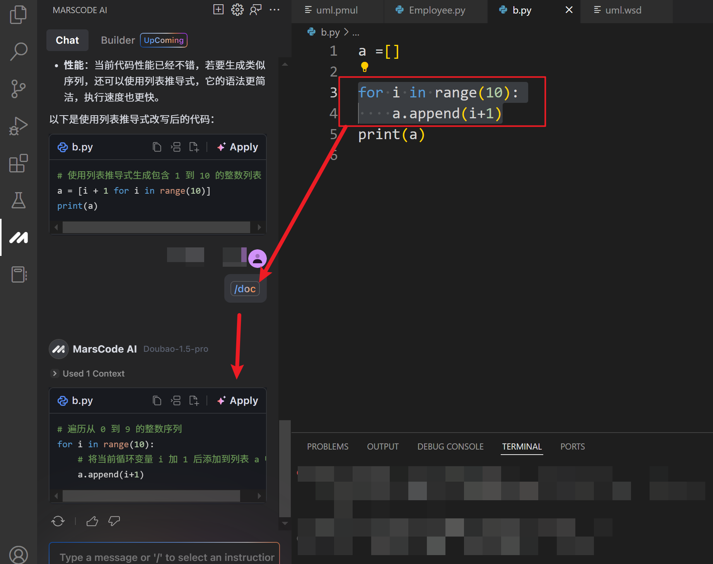The image size is (713, 564).
Task: Apply the documented for-loop code block
Action: click(x=238, y=400)
